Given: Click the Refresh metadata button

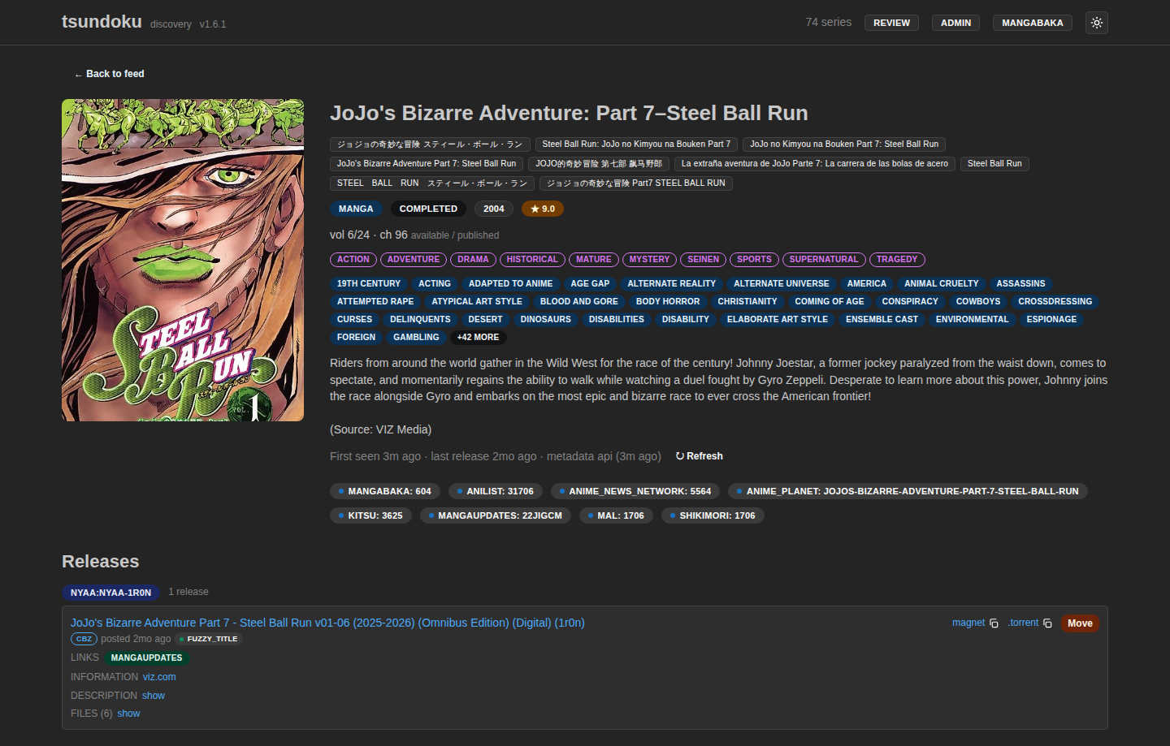Looking at the screenshot, I should pyautogui.click(x=699, y=456).
